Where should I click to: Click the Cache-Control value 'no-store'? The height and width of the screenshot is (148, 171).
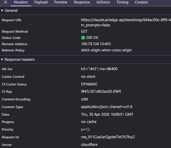click(88, 76)
